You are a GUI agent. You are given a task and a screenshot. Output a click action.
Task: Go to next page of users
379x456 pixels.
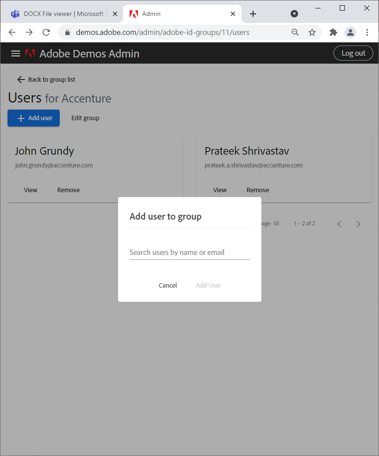(358, 224)
